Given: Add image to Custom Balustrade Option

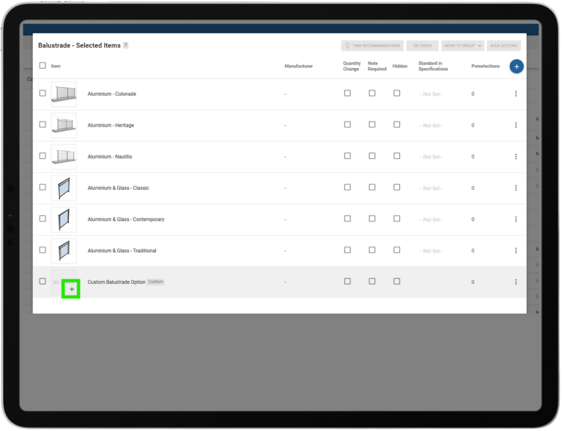Looking at the screenshot, I should click(x=71, y=289).
